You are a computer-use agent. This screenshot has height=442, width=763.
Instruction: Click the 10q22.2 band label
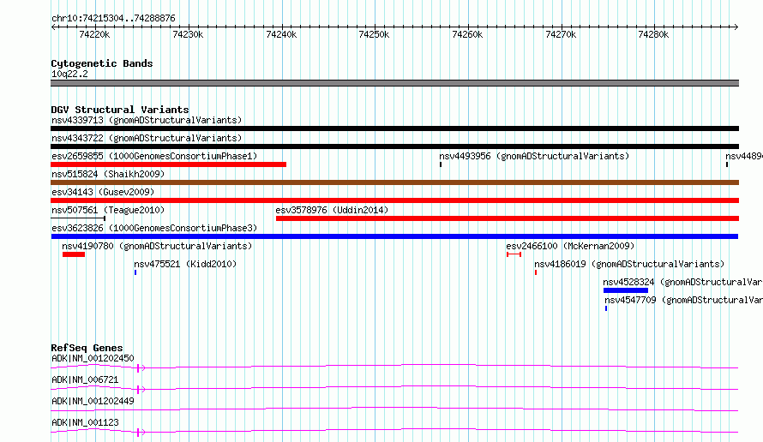click(69, 74)
